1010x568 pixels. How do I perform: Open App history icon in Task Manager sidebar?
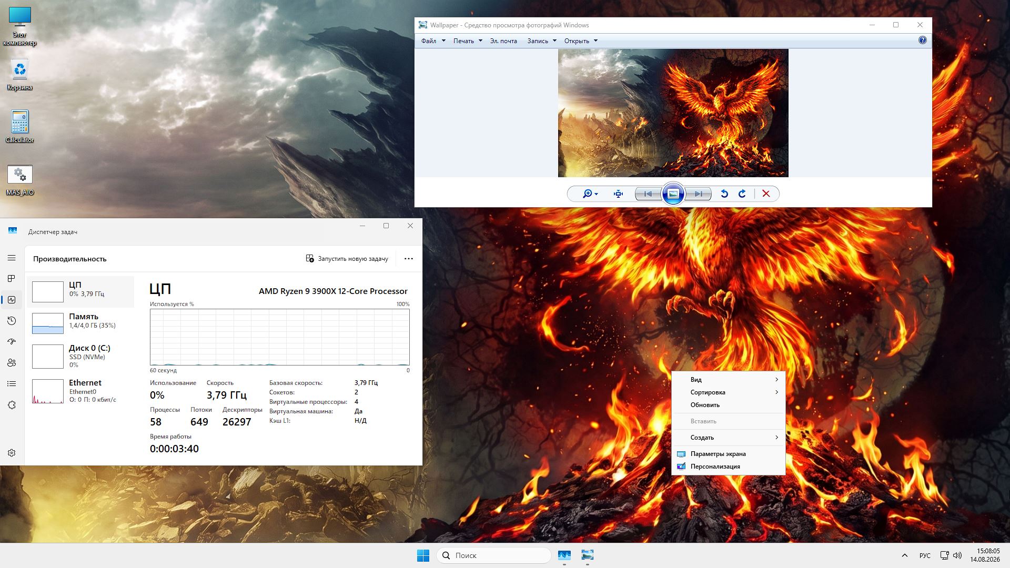[x=12, y=321]
